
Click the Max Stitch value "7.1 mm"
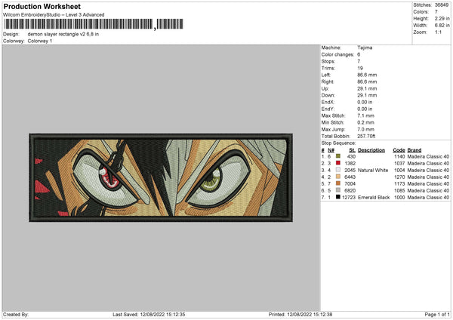365,115
